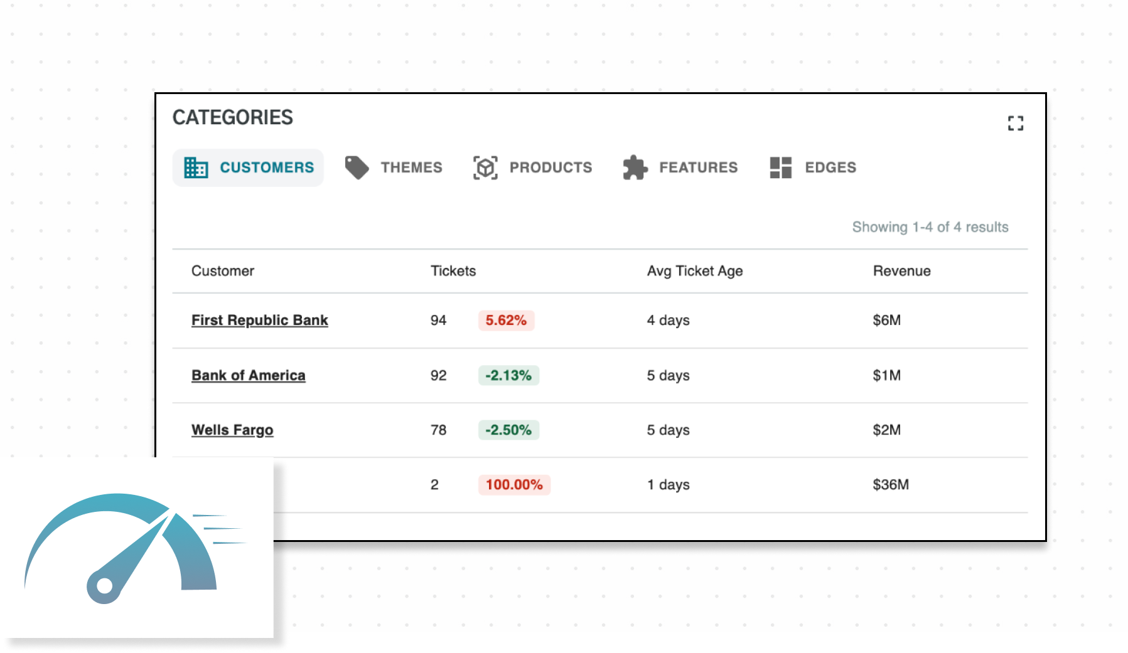This screenshot has height=653, width=1128.
Task: Select the 94 tickets count
Action: (x=438, y=321)
